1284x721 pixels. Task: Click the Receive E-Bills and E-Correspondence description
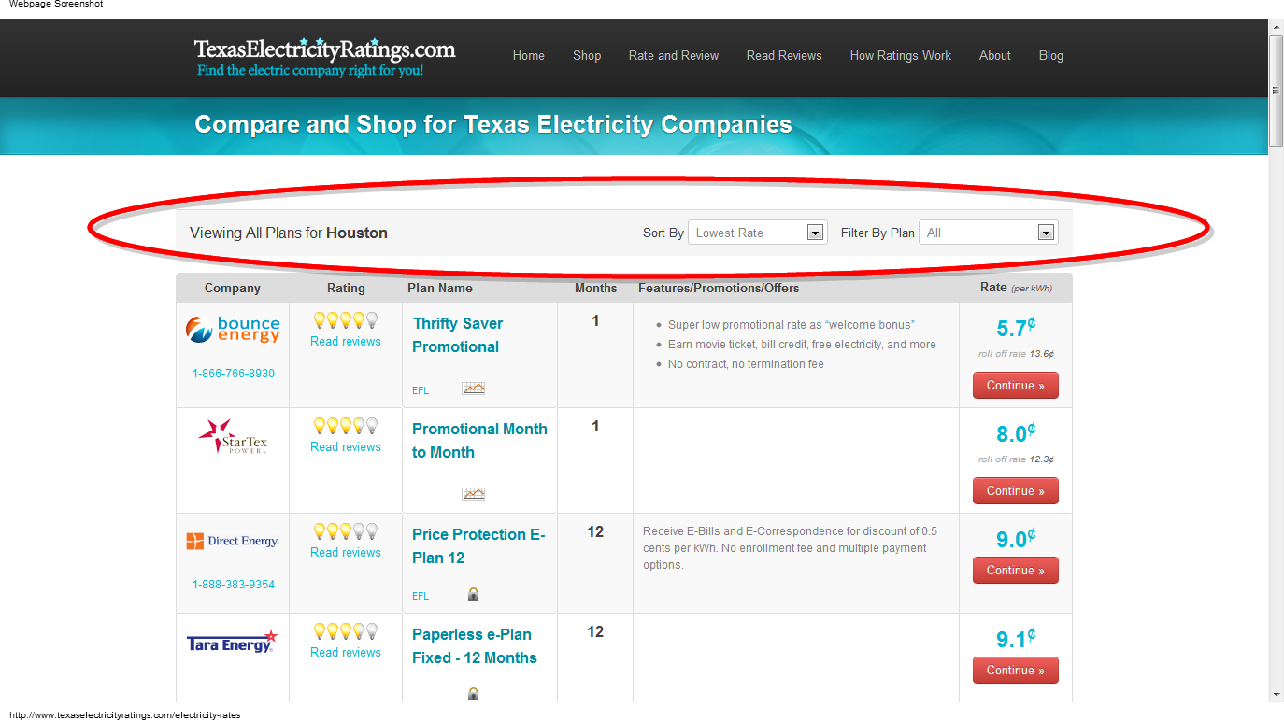(791, 548)
